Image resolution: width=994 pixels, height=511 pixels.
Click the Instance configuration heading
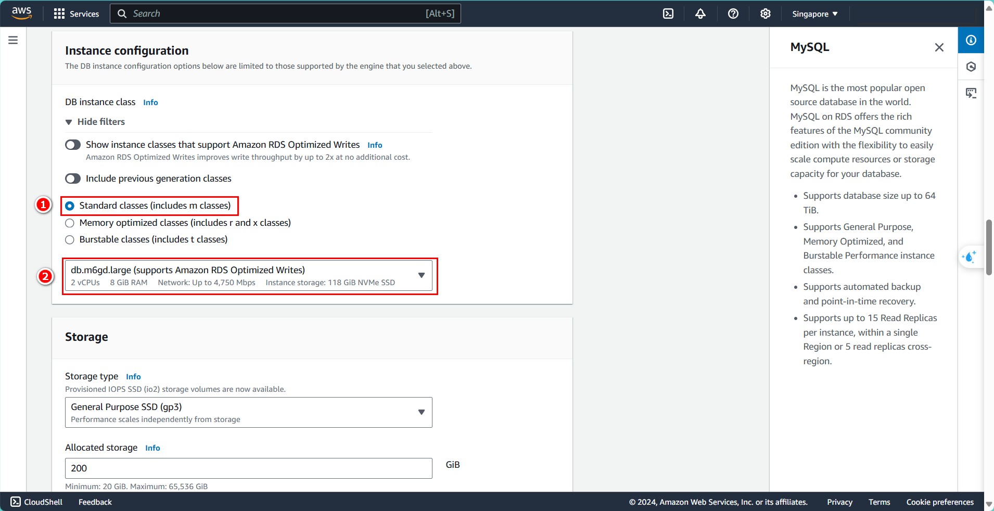pos(127,51)
